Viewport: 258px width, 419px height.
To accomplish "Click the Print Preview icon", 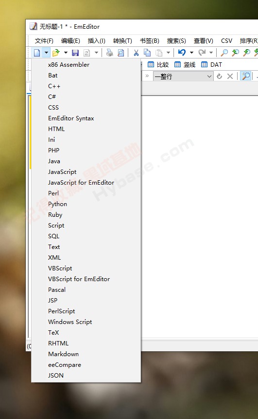I will click(120, 53).
